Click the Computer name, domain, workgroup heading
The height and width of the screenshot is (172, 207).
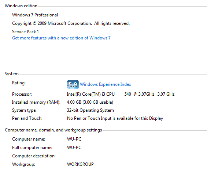pos(53,130)
